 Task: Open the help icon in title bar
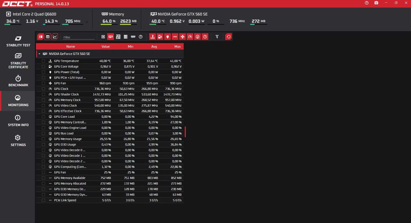click(x=367, y=3)
